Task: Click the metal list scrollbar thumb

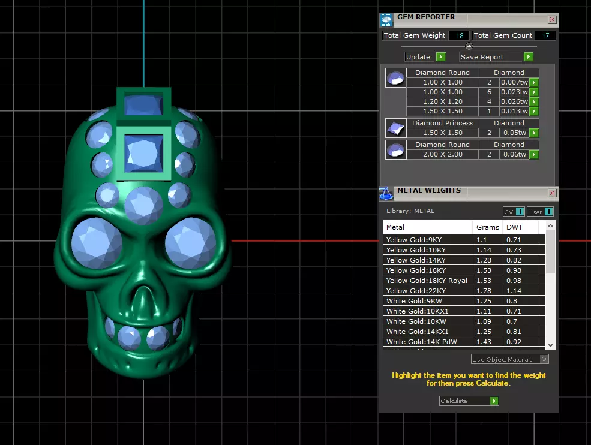Action: pos(550,252)
